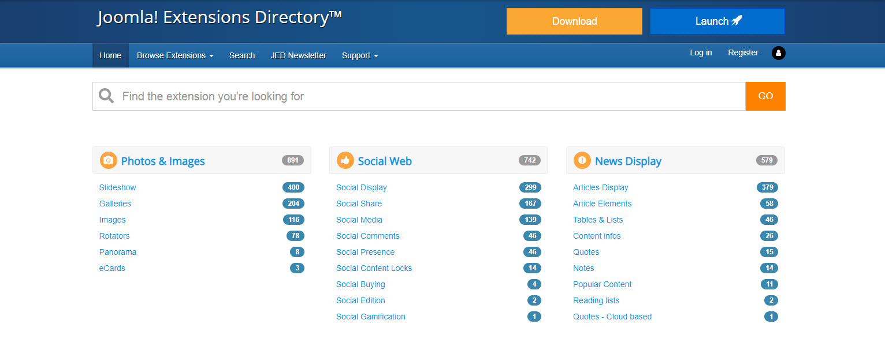Click the 167 badge beside Social Share

(530, 204)
